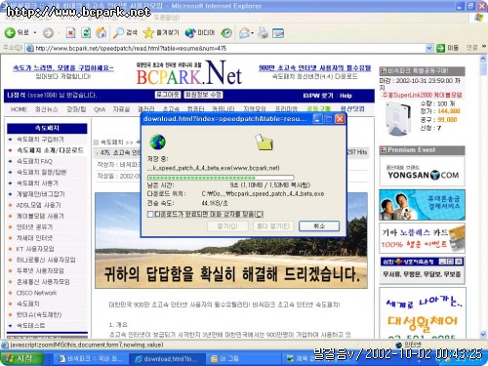The height and width of the screenshot is (366, 488).
Task: Open ADSL모뎀 사용기 sidebar link
Action: [39, 205]
